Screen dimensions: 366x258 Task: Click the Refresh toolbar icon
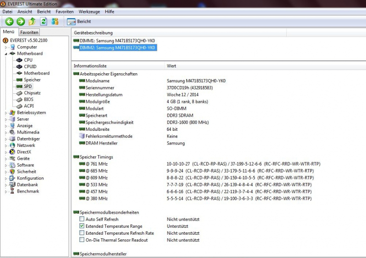[x=43, y=21]
